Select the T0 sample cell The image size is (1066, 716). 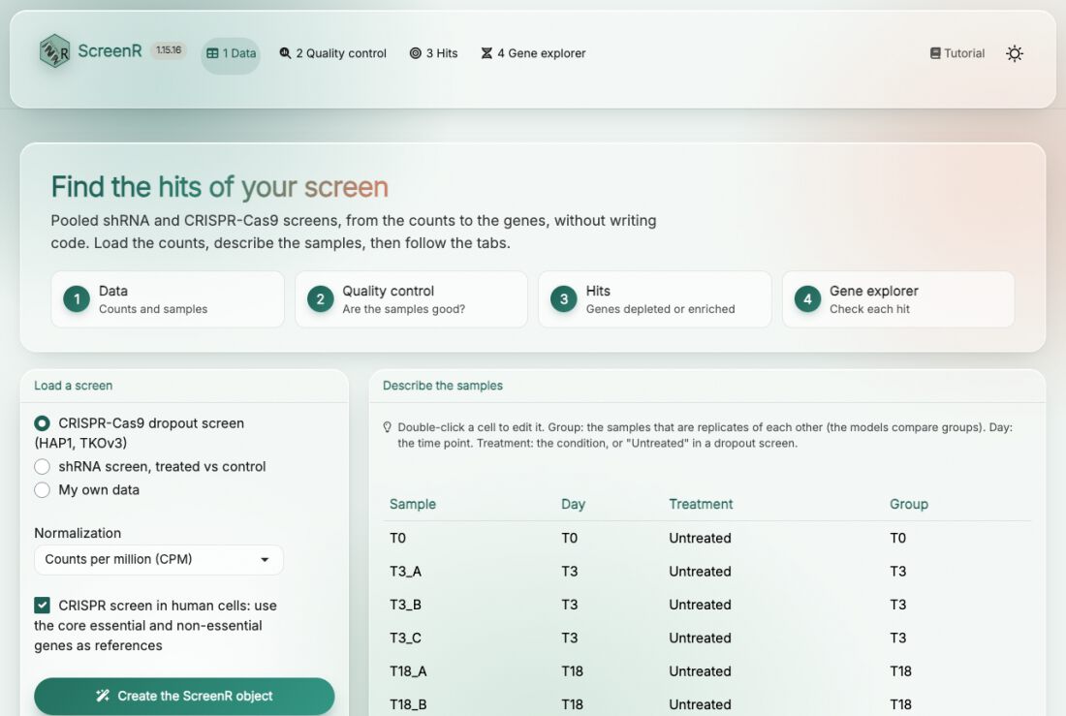pos(397,538)
